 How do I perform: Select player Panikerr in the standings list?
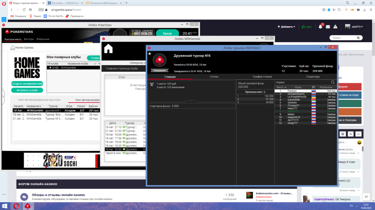point(292,91)
